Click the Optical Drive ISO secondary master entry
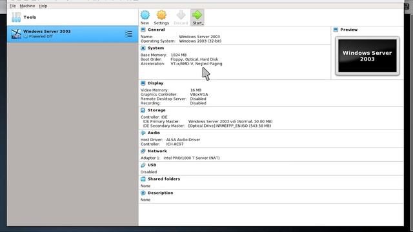The image size is (413, 232). click(x=230, y=126)
